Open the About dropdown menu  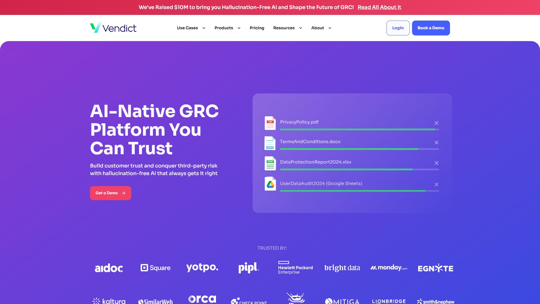[x=321, y=28]
